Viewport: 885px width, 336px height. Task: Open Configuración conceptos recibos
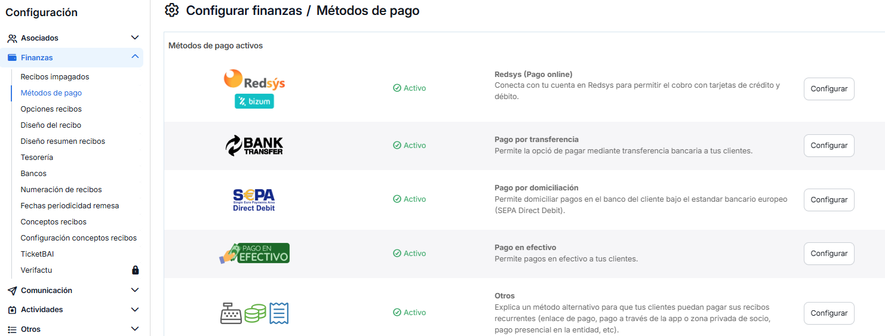click(79, 238)
